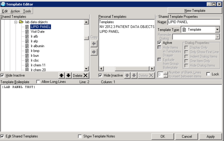Image resolution: width=224 pixels, height=141 pixels.
Task: Click Shared Templates scrollbar up arrow
Action: (x=86, y=22)
